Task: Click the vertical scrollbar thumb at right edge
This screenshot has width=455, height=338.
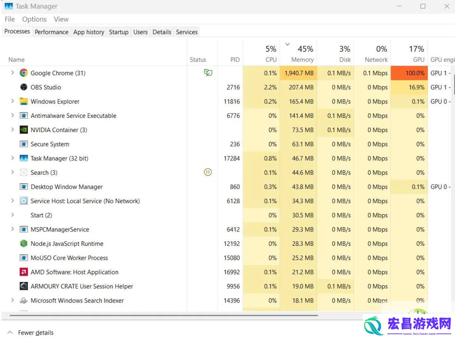Action: [x=454, y=85]
